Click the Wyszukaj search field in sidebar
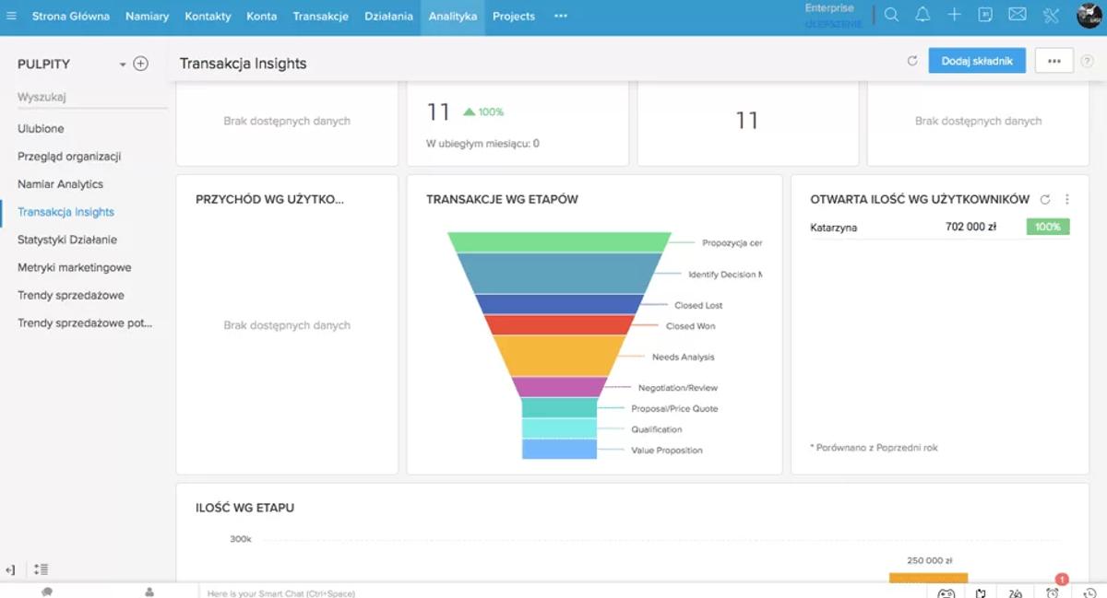Image resolution: width=1107 pixels, height=598 pixels. tap(92, 97)
